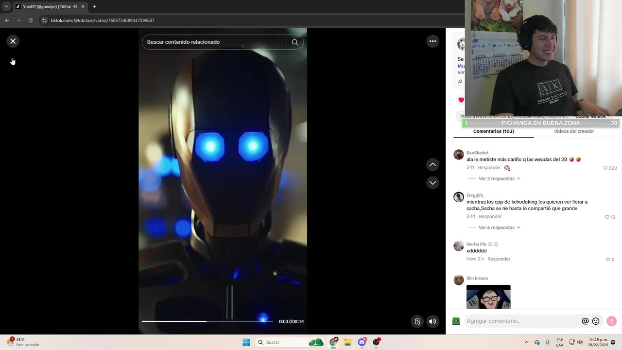Toggle auto-scroll icon beside volume
The image size is (622, 350).
[417, 321]
